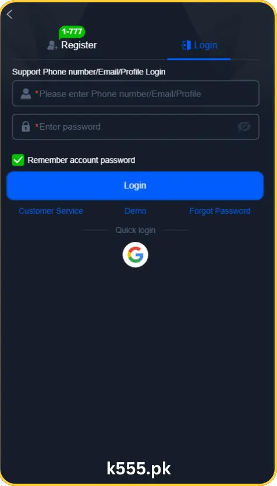Click the green 1-777 badge

pos(72,32)
